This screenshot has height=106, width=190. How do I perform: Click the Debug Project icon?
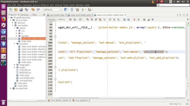click(89, 10)
